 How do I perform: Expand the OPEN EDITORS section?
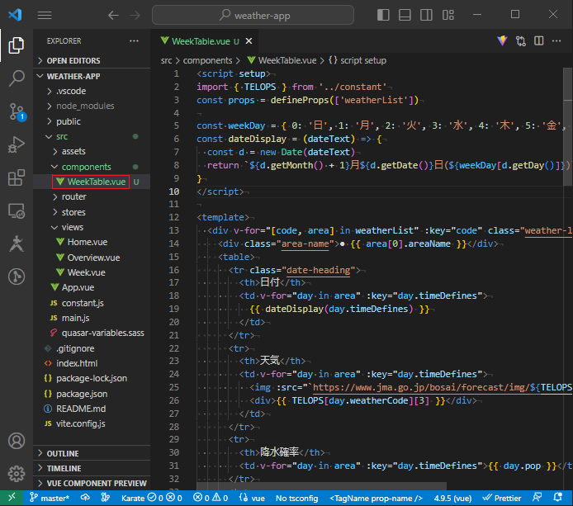(92, 60)
